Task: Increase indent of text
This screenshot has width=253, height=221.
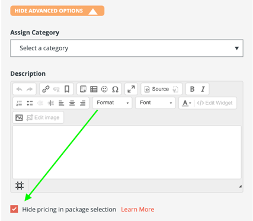Action: tap(51, 103)
